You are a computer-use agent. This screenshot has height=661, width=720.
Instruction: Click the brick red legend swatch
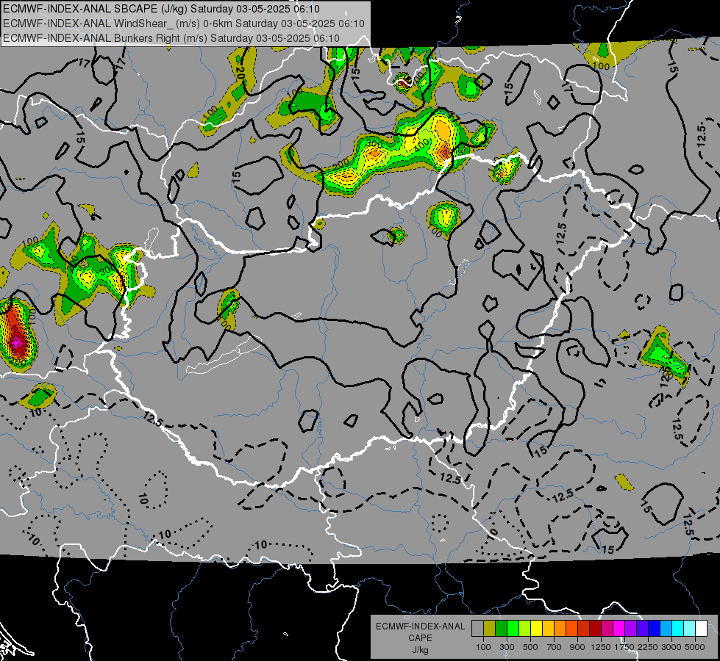[x=584, y=628]
